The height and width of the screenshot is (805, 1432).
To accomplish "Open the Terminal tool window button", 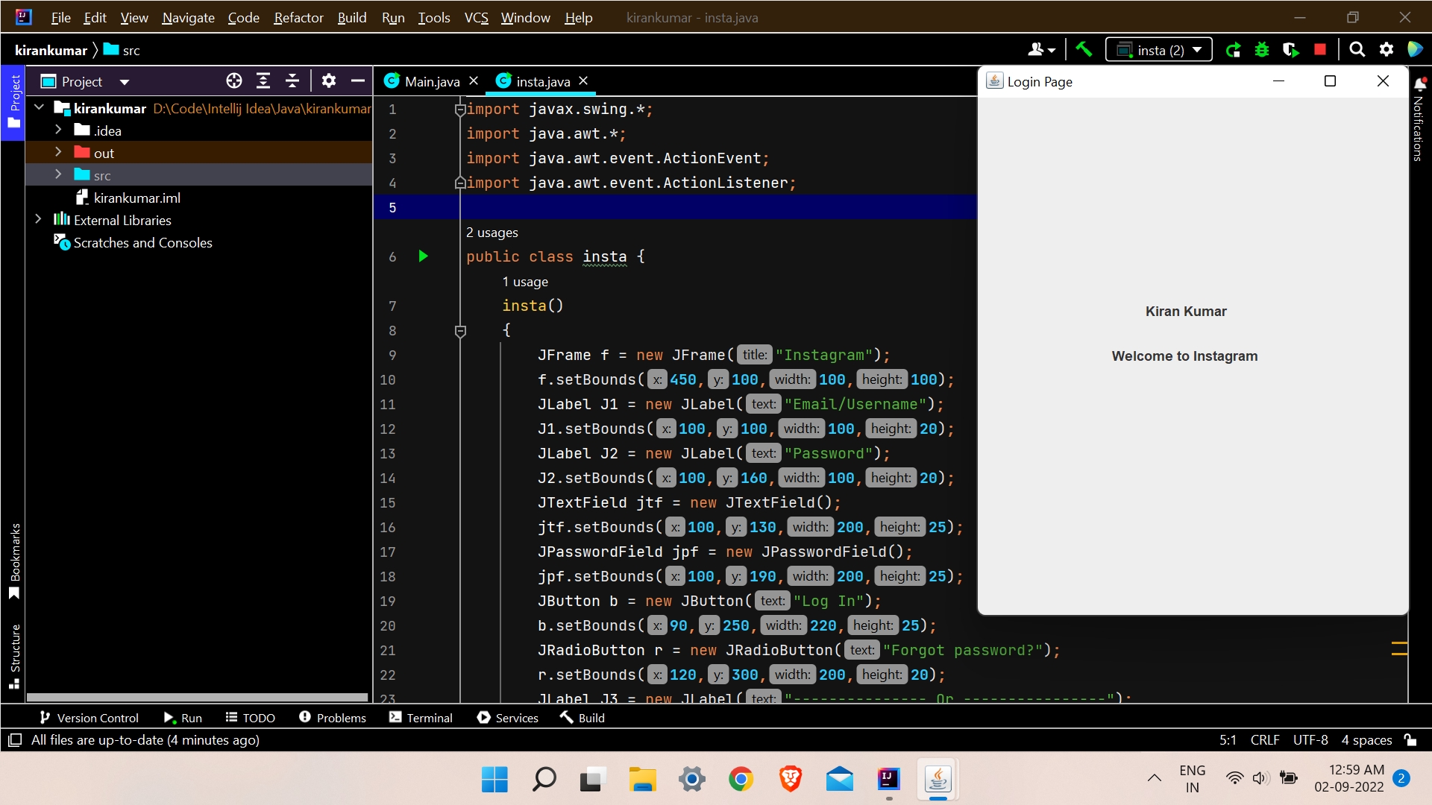I will (421, 718).
